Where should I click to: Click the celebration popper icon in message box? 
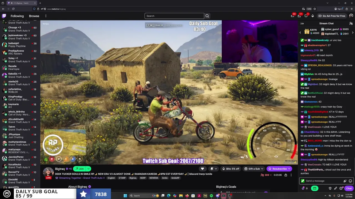tap(345, 181)
